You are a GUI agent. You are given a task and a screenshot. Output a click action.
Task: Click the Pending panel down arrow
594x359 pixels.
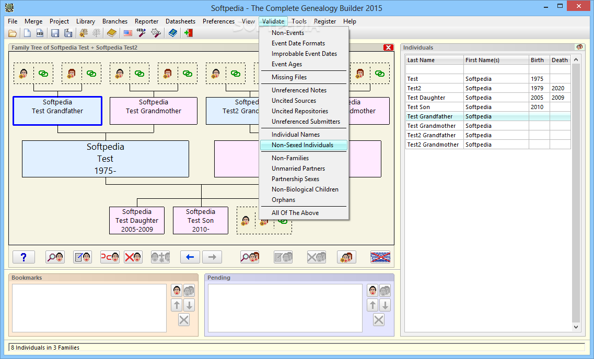coord(385,305)
